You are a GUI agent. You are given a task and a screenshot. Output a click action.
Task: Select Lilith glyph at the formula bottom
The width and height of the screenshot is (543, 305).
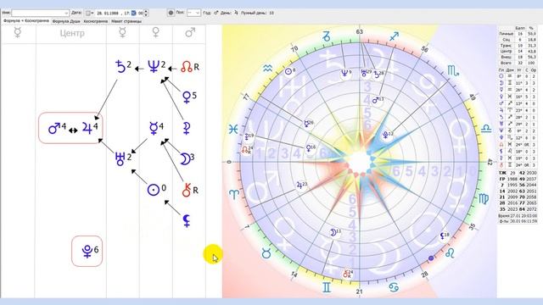coord(187,220)
